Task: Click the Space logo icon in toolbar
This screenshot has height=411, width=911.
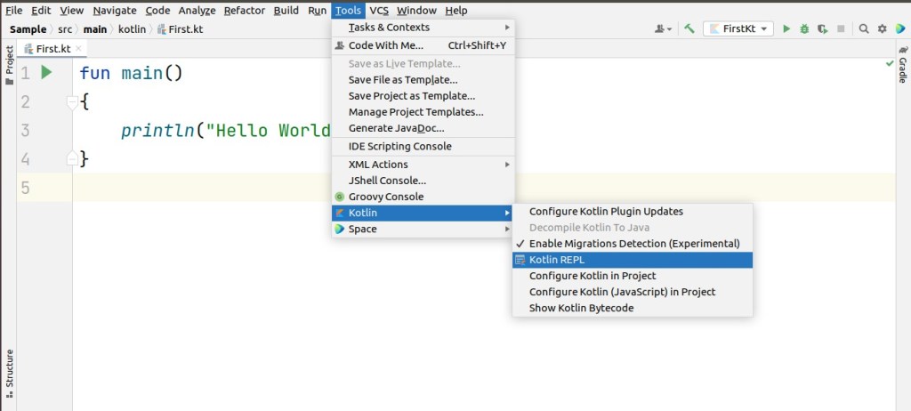Action: tap(900, 28)
